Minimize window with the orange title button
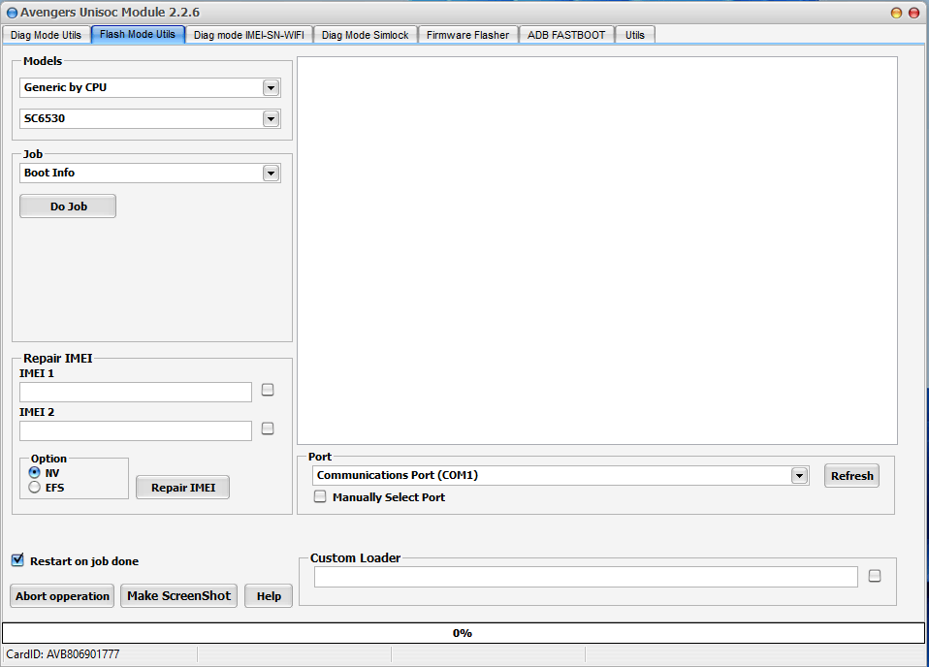Viewport: 929px width, 667px height. coord(896,13)
